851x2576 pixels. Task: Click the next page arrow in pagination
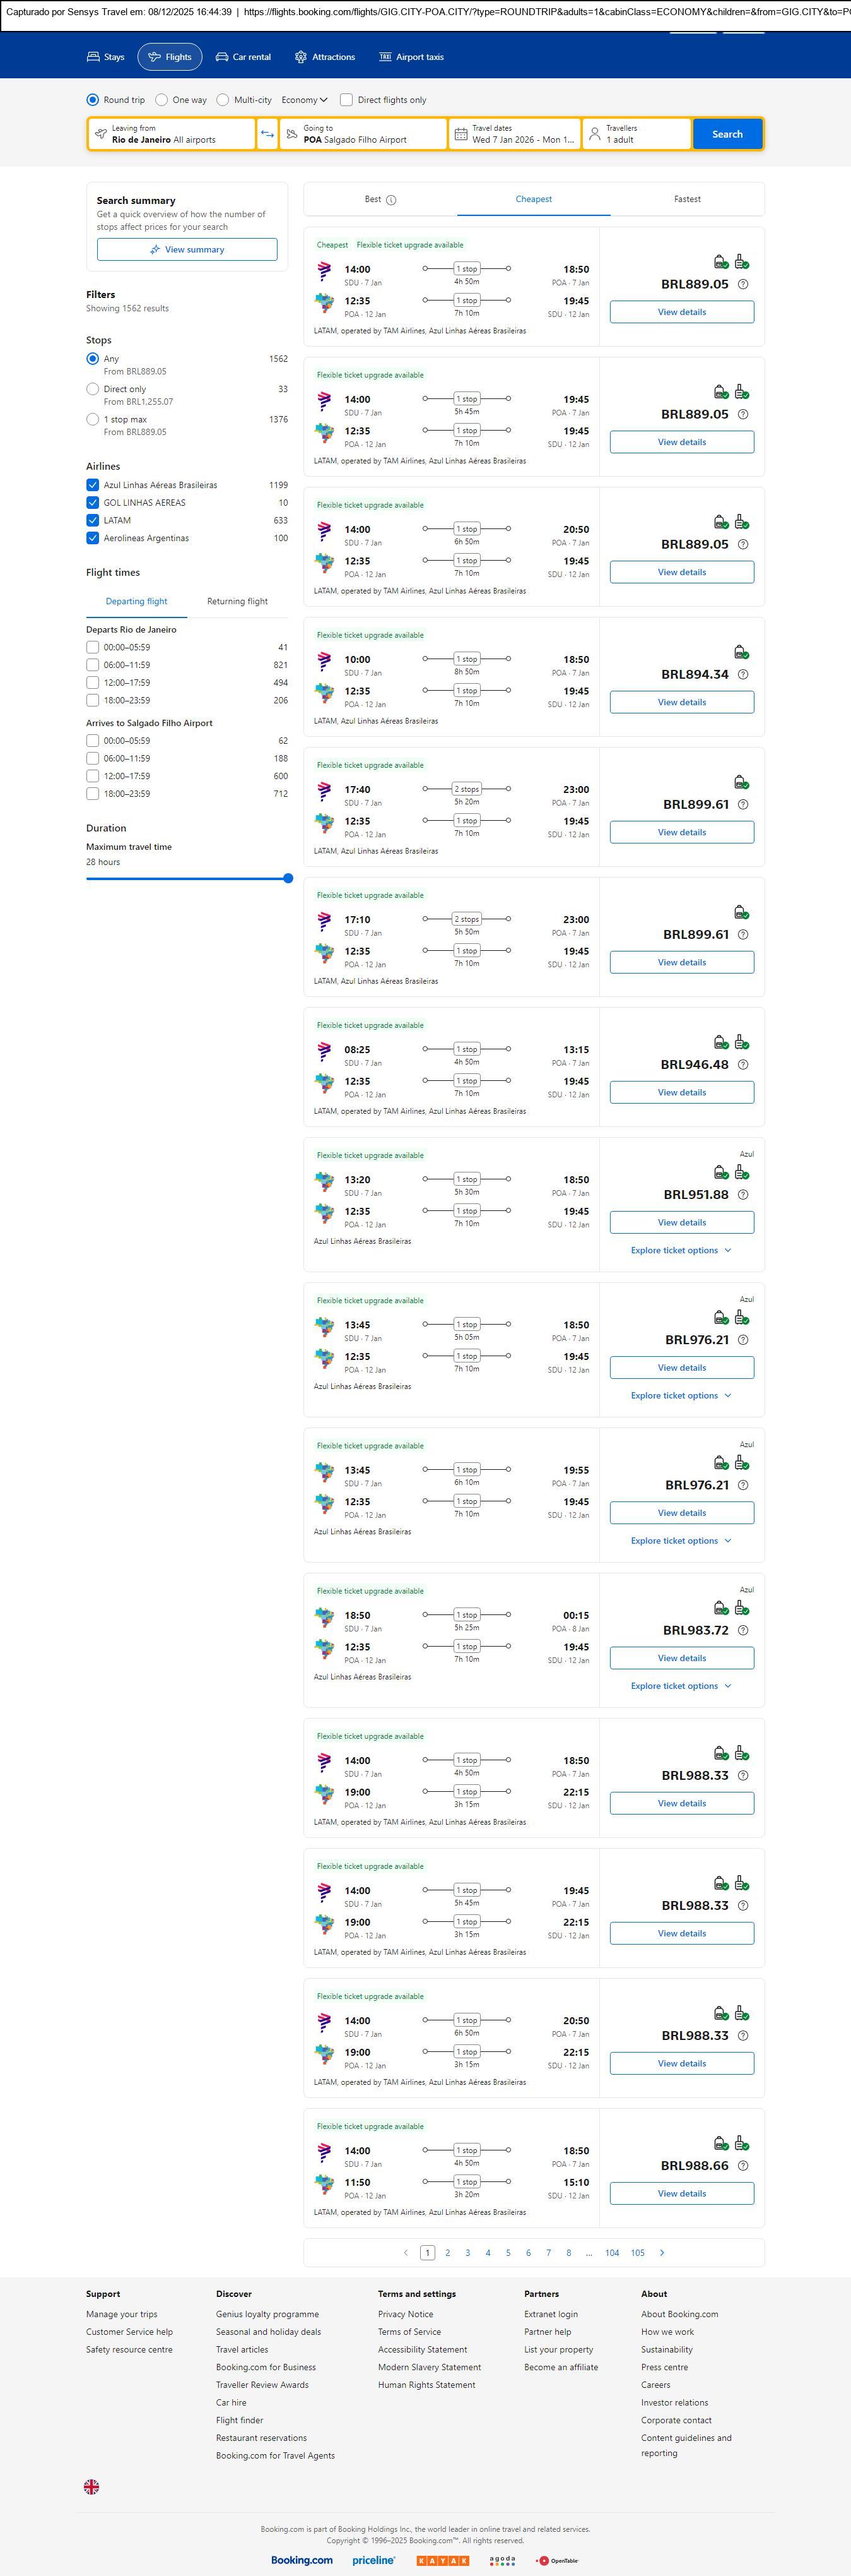[661, 2253]
